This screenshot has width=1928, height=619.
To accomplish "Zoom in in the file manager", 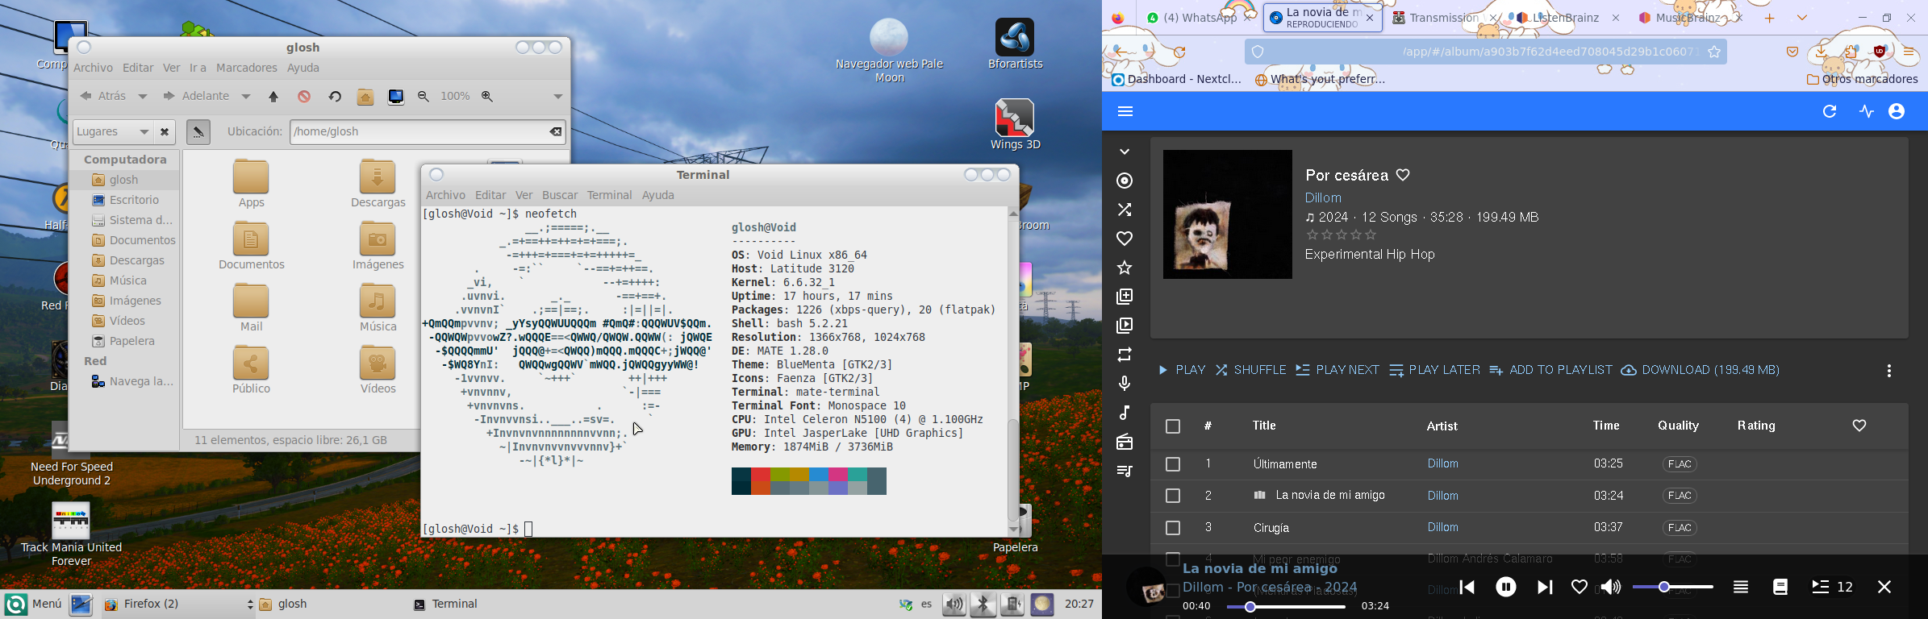I will pos(487,97).
